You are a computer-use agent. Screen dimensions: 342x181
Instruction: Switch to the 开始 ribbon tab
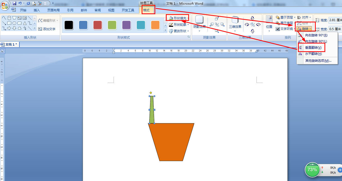click(x=23, y=10)
